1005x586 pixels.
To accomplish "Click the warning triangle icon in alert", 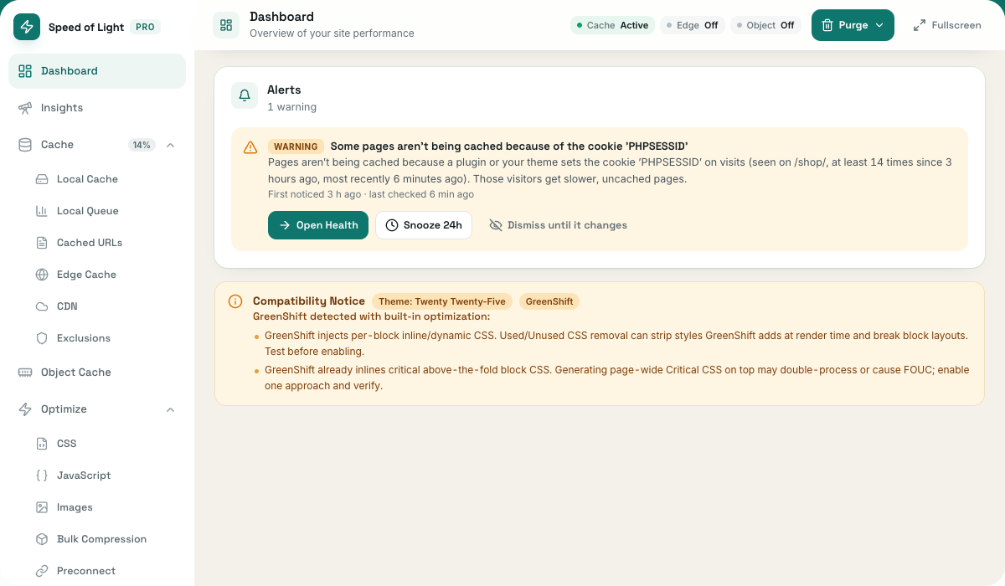I will [x=250, y=147].
